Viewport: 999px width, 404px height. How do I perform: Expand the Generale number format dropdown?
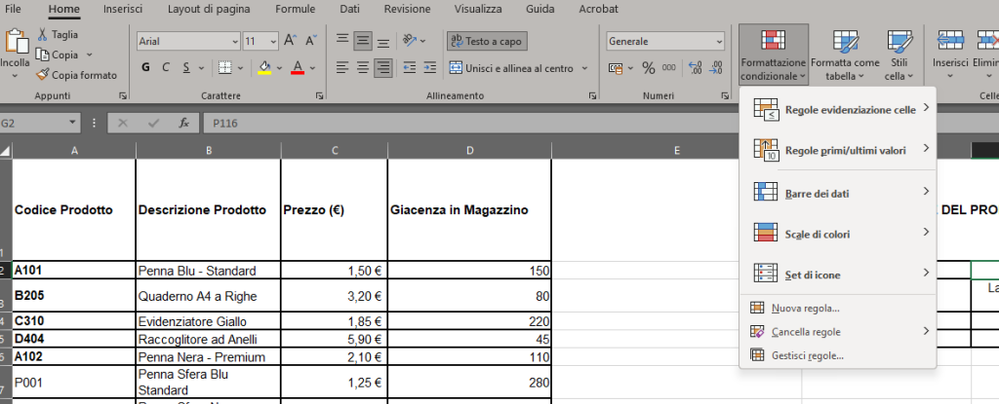719,42
